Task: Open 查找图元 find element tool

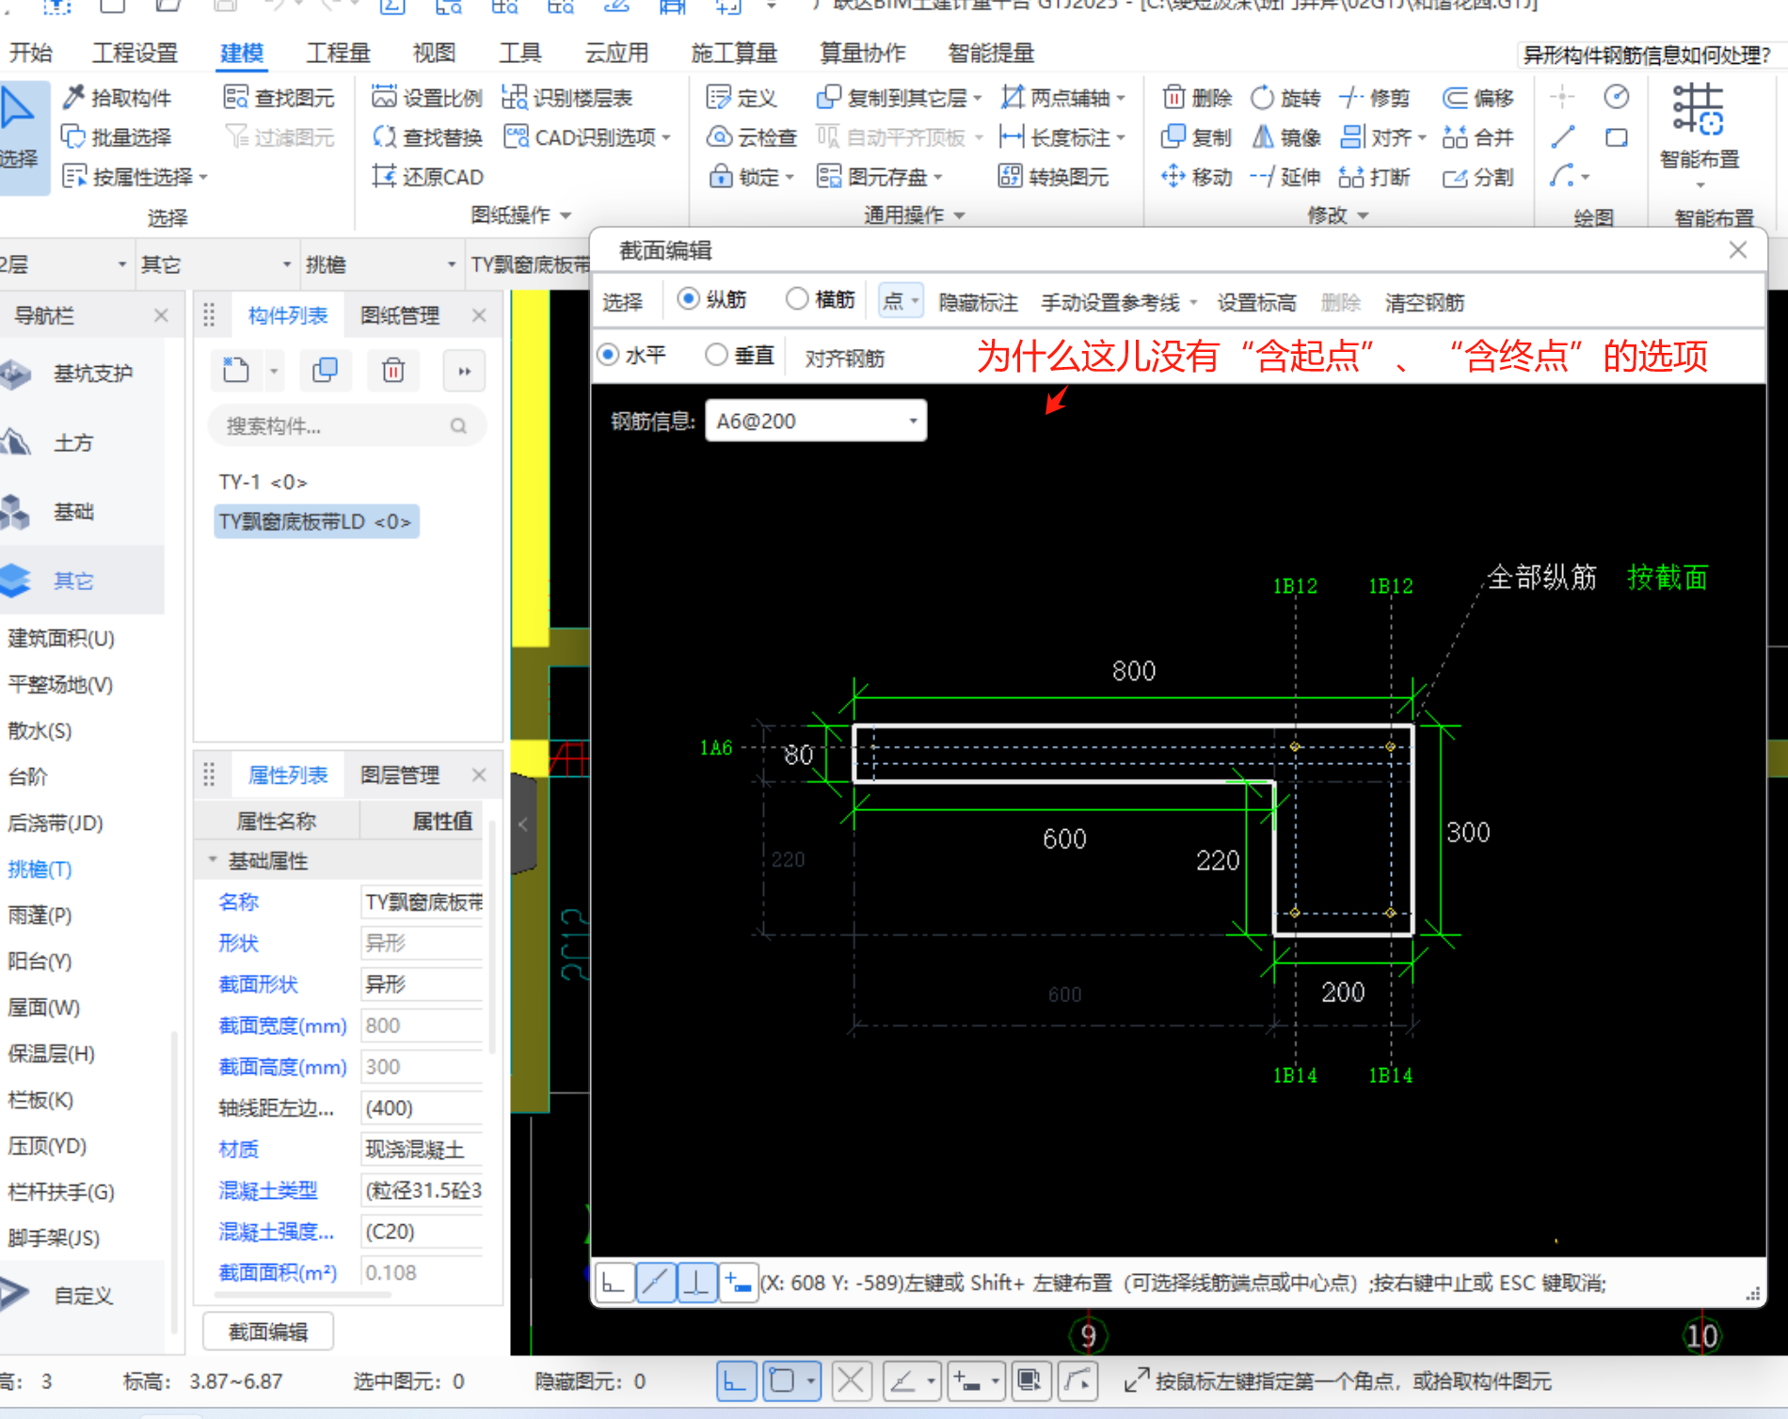Action: pos(279,98)
